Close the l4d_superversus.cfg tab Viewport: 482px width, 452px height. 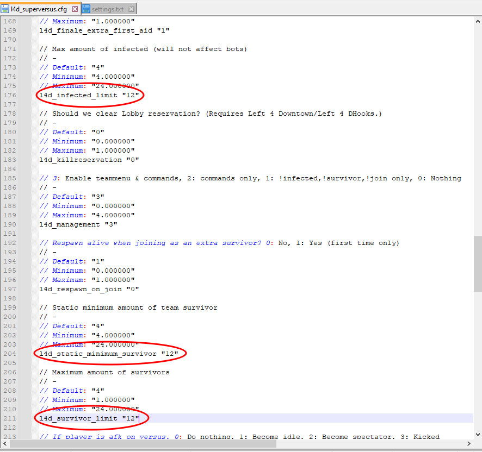coord(75,9)
